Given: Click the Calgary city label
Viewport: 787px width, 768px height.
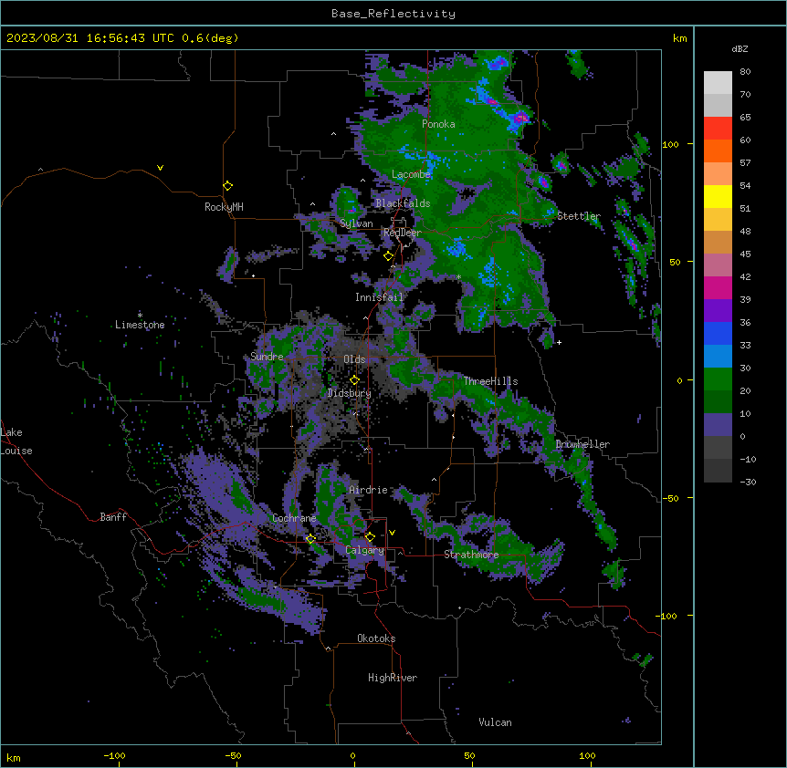Looking at the screenshot, I should (365, 550).
